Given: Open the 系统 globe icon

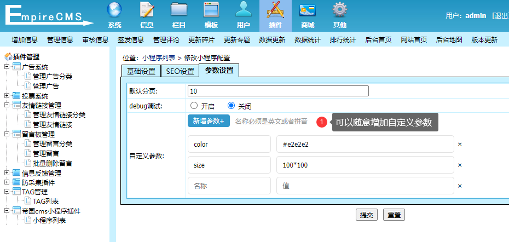Looking at the screenshot, I should (114, 11).
